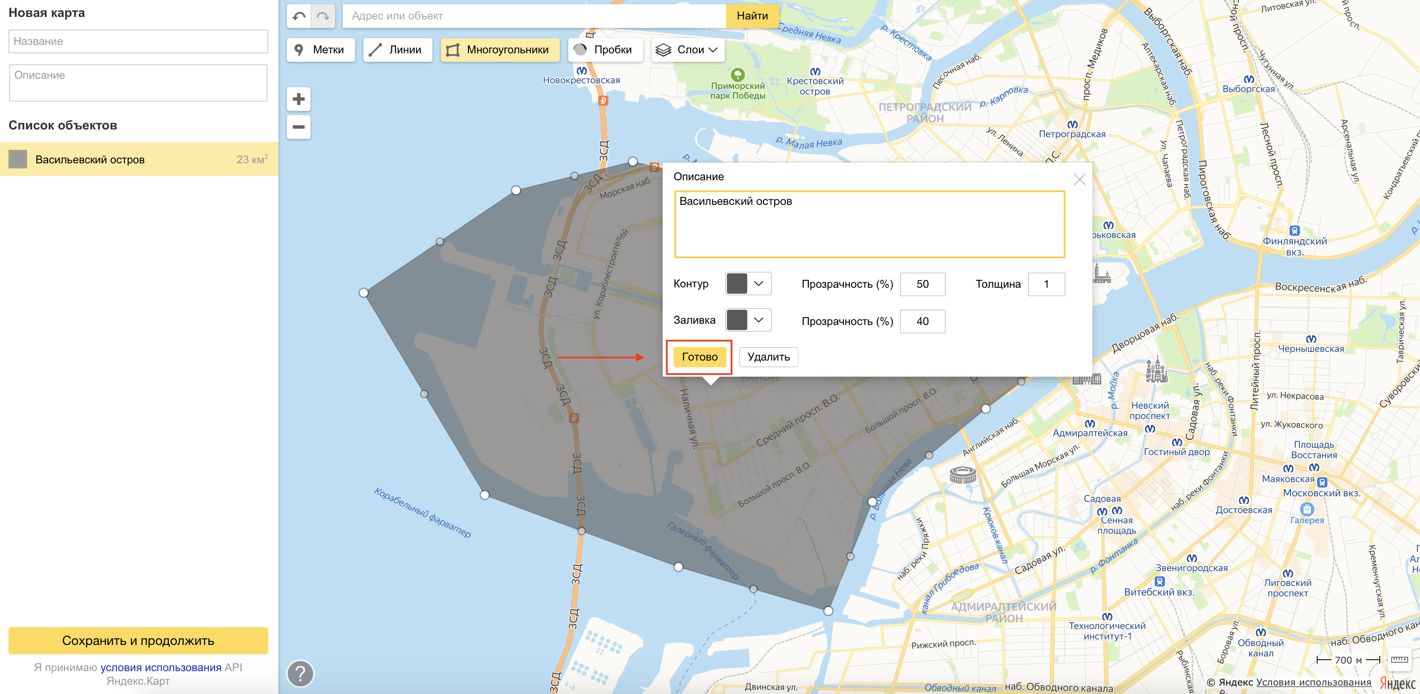Zoom in with the plus button
This screenshot has width=1420, height=694.
pyautogui.click(x=299, y=99)
